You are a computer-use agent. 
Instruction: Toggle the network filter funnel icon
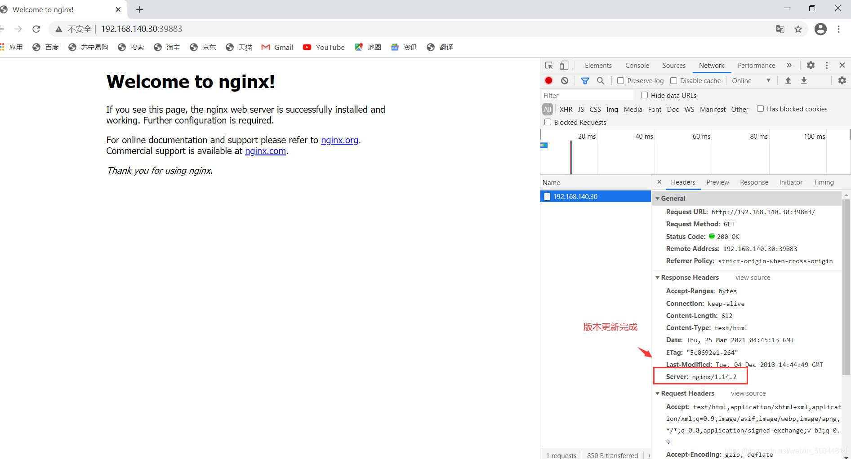click(585, 81)
